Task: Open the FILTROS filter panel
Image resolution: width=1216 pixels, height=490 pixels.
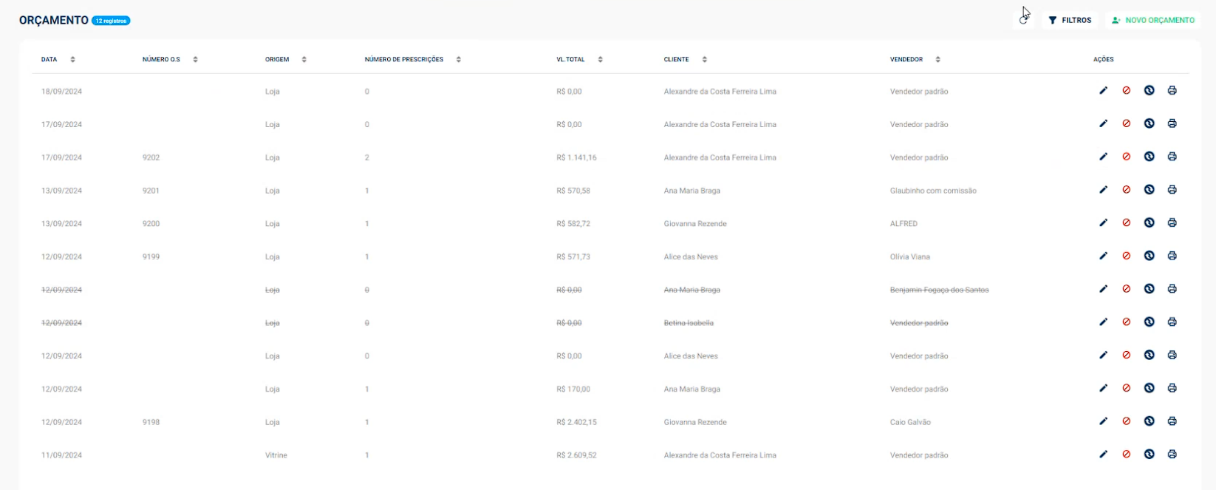Action: point(1070,20)
